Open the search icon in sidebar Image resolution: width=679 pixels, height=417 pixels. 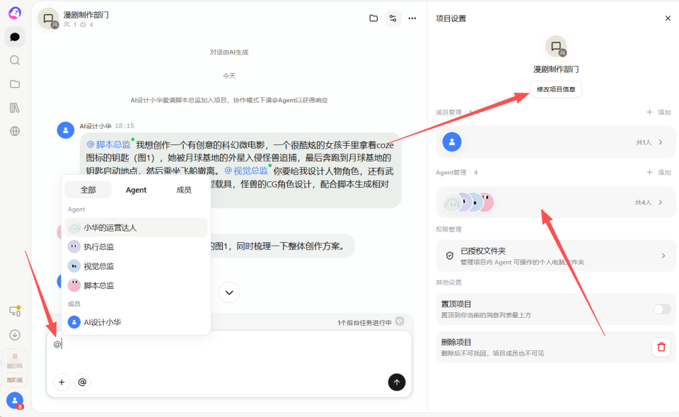pos(15,60)
